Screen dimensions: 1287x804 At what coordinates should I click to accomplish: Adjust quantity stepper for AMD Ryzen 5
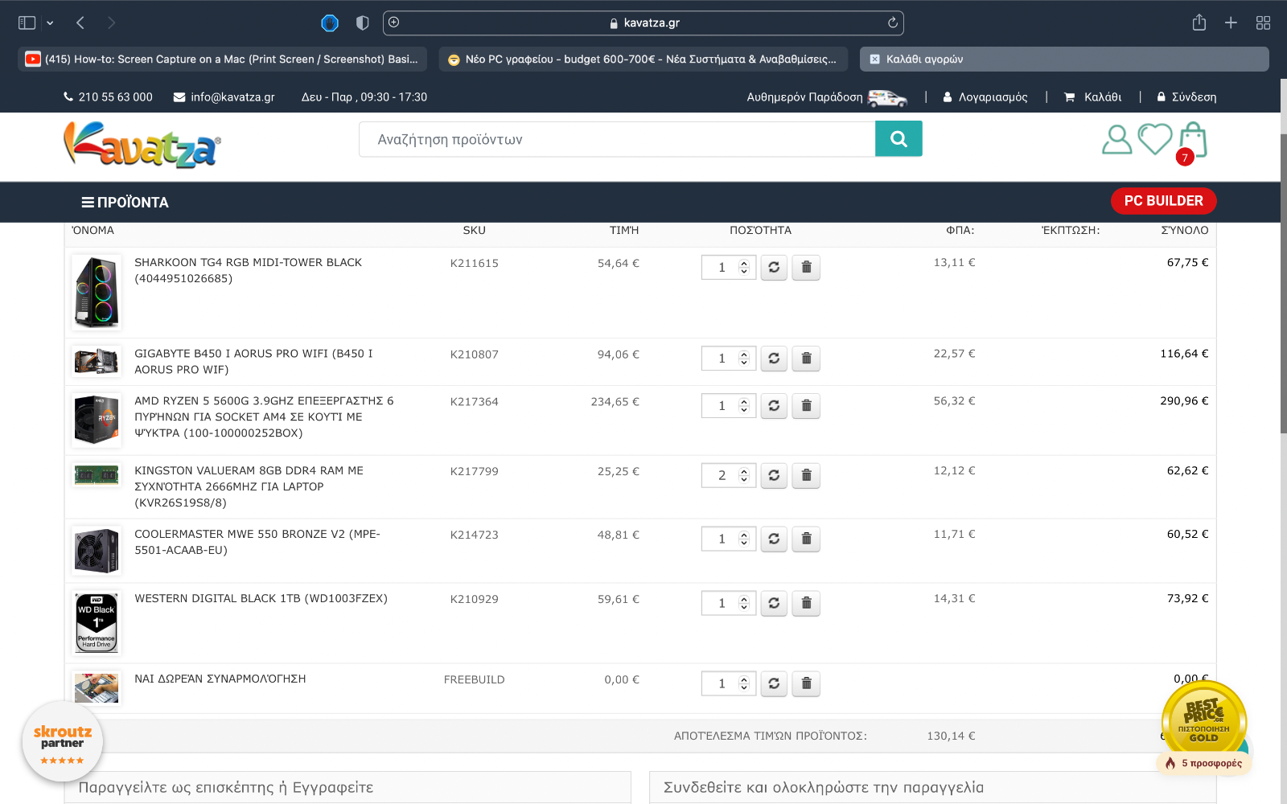tap(744, 405)
